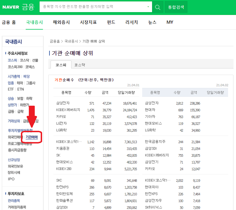Click 국내증시 in the breadcrumb
236x210 pixels.
71,41
